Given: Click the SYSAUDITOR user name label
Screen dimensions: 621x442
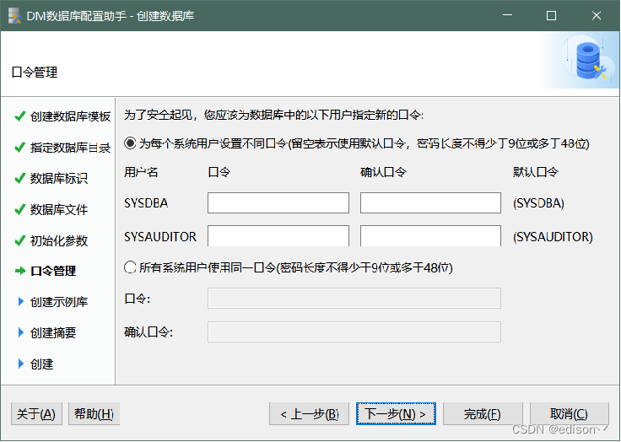Looking at the screenshot, I should click(160, 236).
